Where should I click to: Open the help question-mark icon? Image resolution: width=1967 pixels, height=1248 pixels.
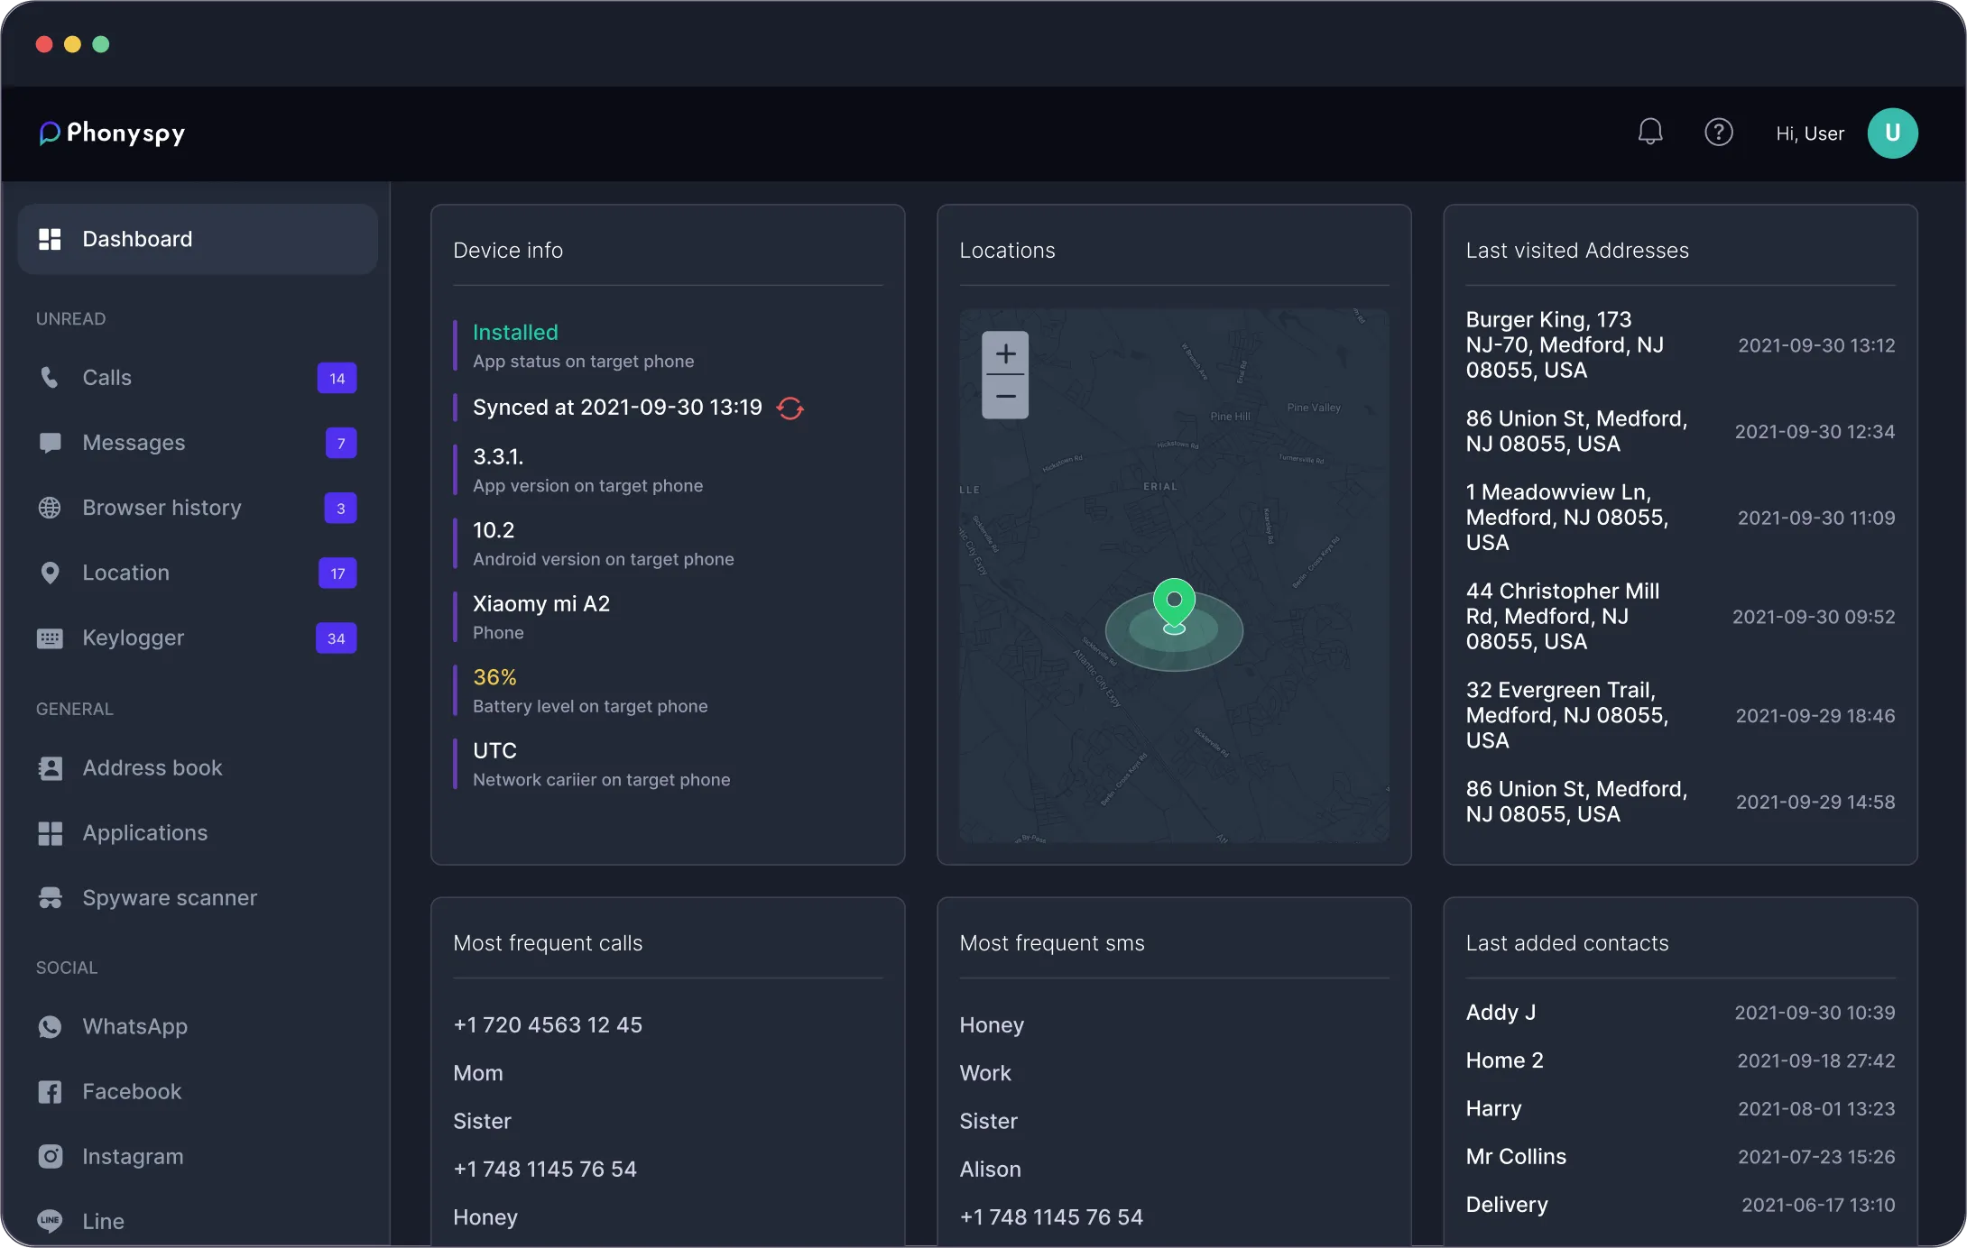(x=1719, y=132)
